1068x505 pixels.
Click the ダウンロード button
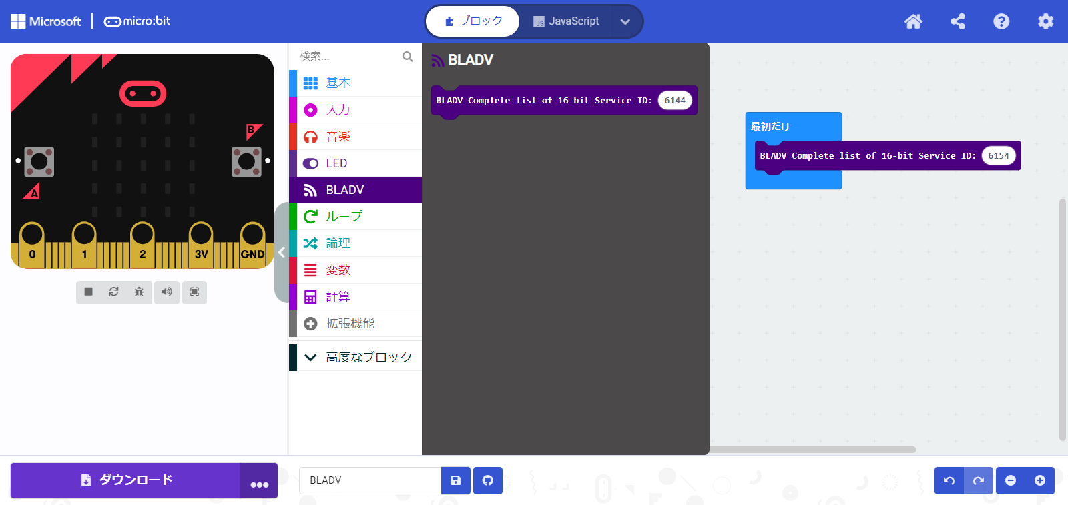click(125, 480)
